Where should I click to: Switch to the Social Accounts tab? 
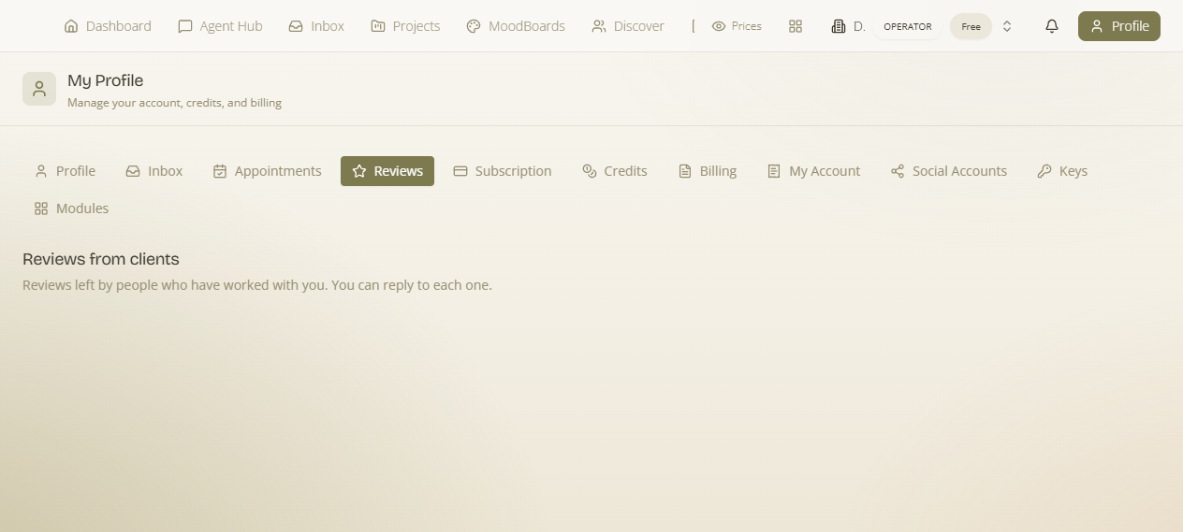(x=949, y=171)
